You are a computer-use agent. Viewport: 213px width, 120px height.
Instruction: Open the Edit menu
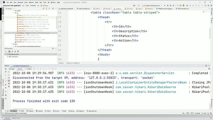point(11,2)
